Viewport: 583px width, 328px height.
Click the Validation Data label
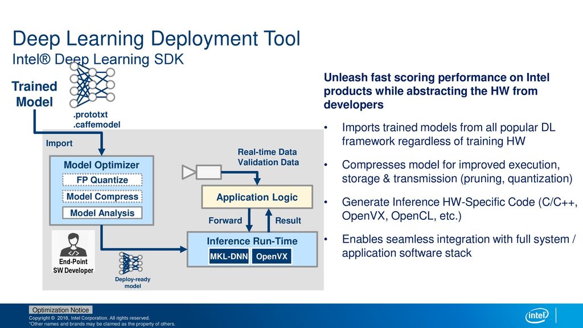[x=269, y=162]
